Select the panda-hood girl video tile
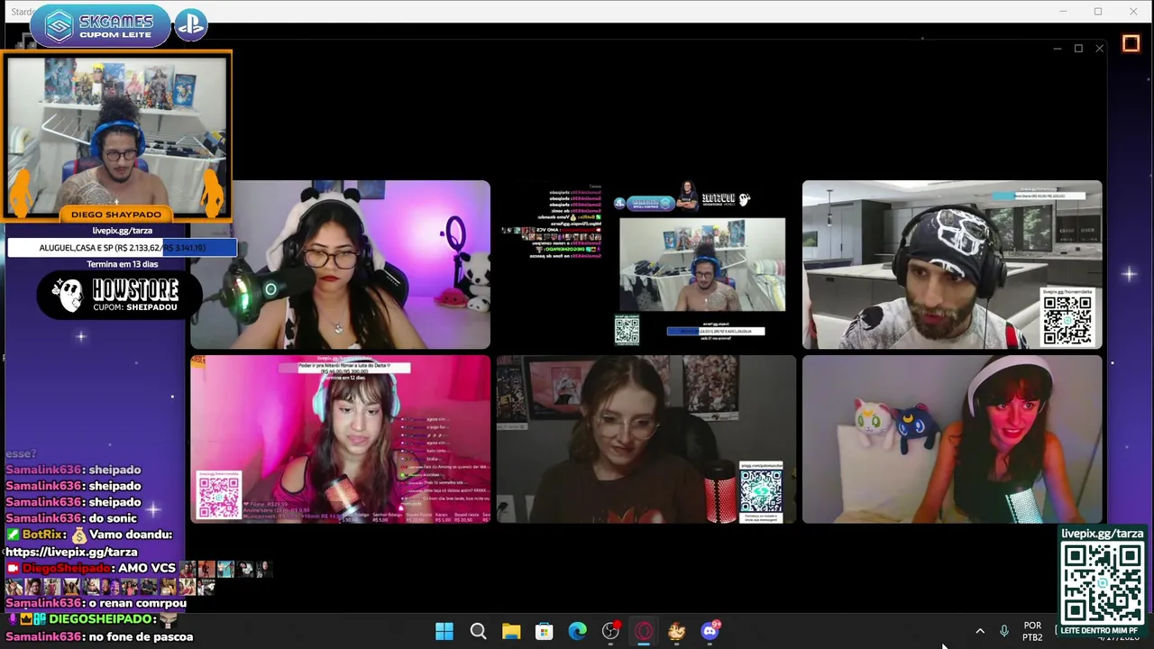This screenshot has width=1154, height=649. (x=340, y=264)
